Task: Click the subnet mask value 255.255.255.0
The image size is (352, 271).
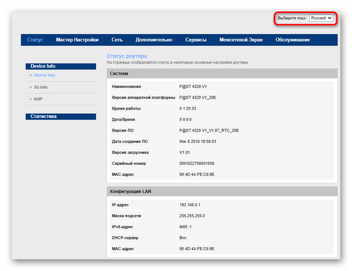Action: (192, 216)
